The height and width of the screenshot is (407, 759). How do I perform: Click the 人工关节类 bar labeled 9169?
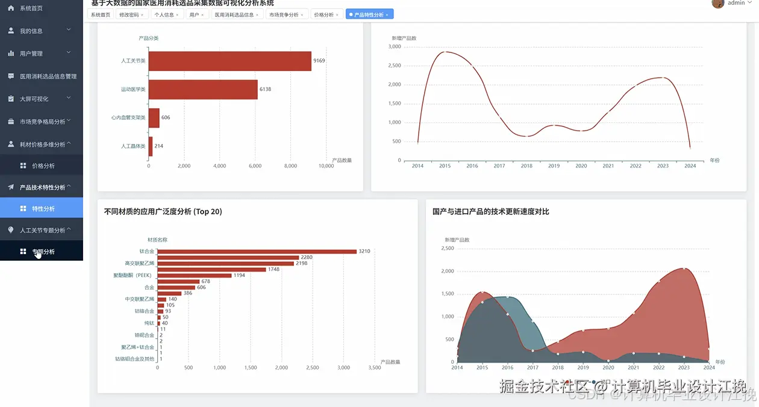[230, 61]
